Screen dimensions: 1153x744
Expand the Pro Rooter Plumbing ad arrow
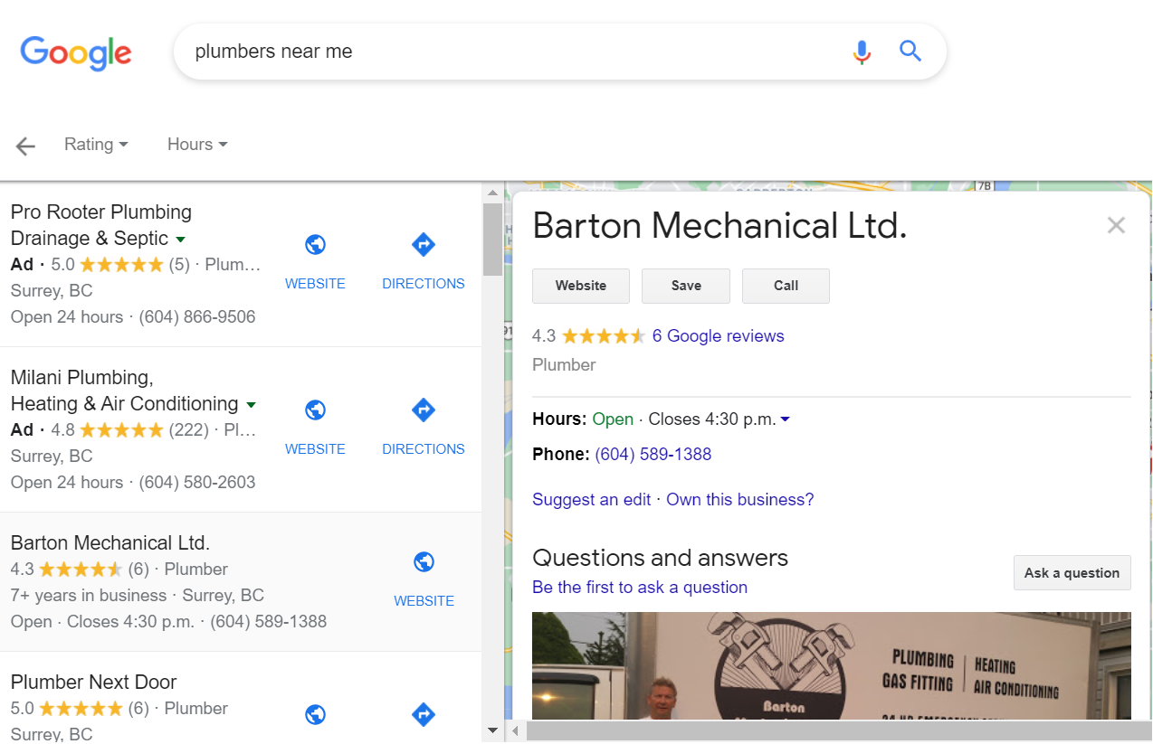(180, 240)
